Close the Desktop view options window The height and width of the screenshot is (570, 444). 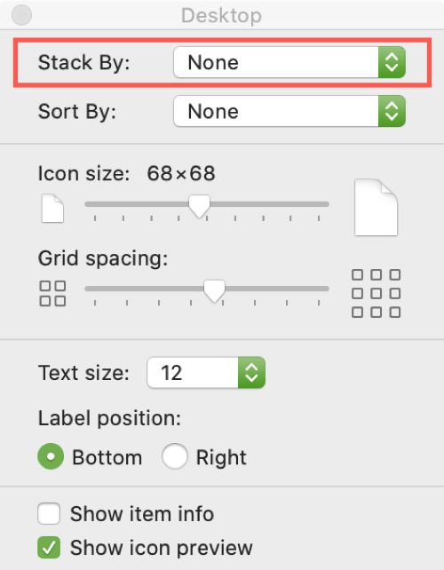tap(22, 15)
